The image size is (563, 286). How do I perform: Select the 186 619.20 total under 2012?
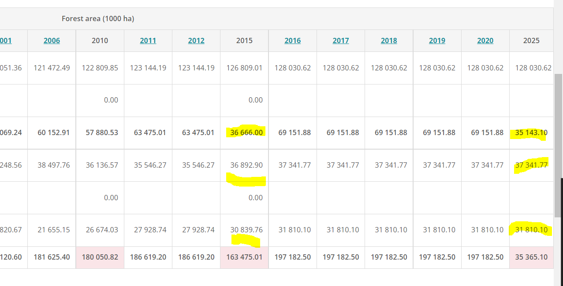click(x=196, y=257)
